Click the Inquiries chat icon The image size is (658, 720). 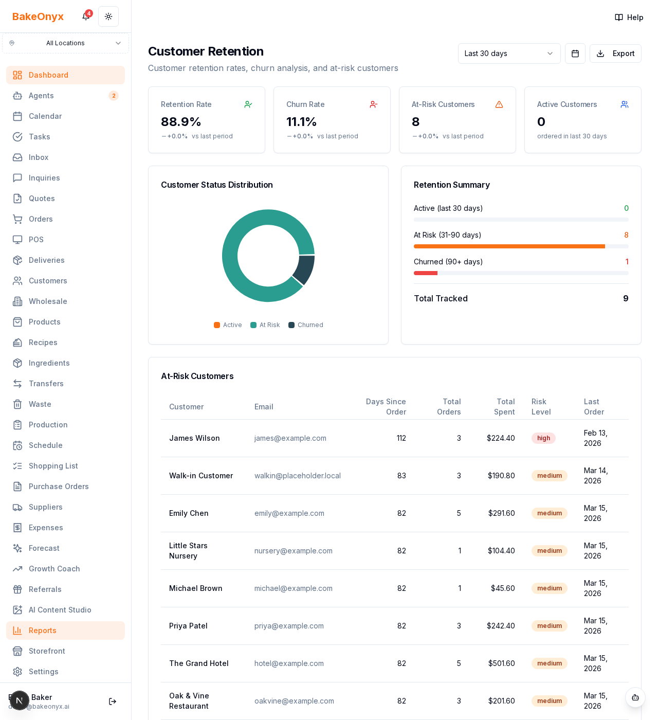tap(17, 178)
